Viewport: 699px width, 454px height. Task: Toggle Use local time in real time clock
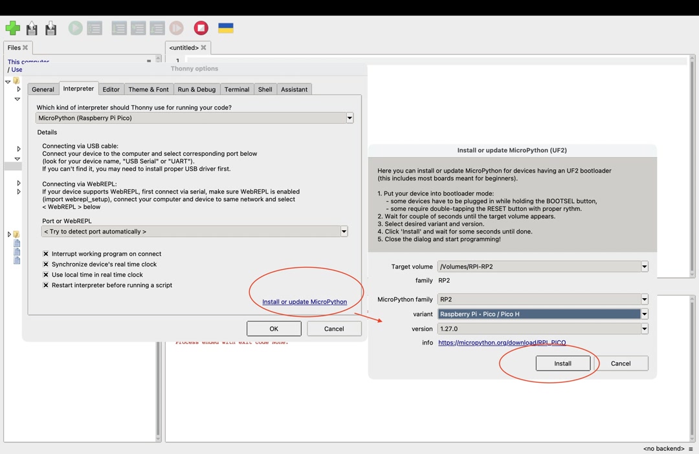[45, 275]
